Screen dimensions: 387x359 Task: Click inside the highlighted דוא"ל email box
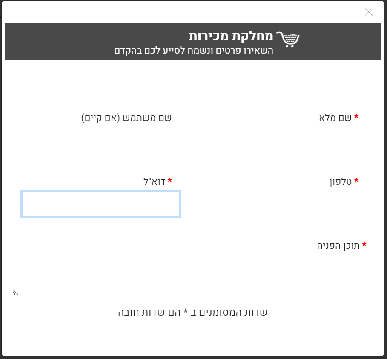pos(100,204)
